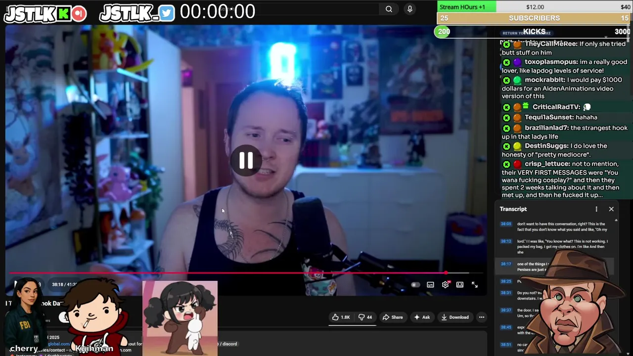
Task: Click the Transcript panel heading
Action: click(x=513, y=209)
